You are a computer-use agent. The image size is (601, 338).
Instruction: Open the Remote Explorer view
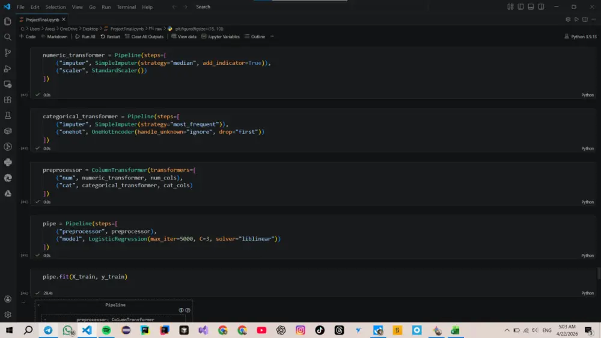pos(8,84)
